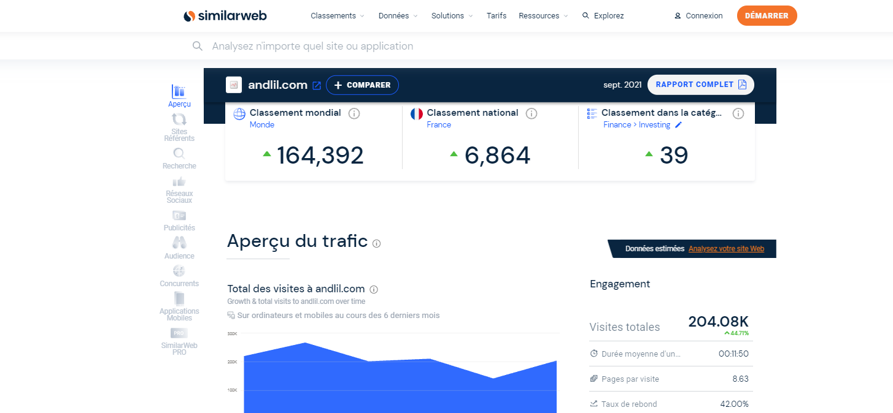Click info icon beside Aperçu du trafic

[376, 243]
